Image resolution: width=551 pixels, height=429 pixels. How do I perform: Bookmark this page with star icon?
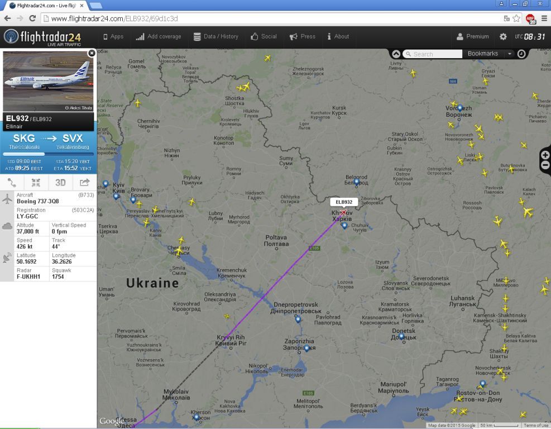[516, 18]
